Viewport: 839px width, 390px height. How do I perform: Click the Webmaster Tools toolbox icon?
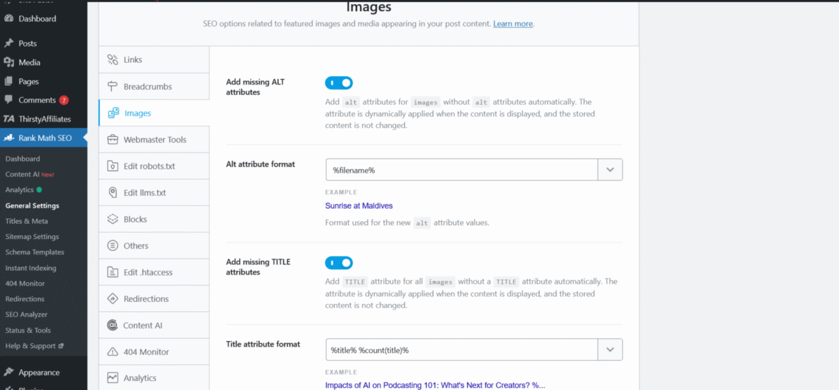(112, 140)
